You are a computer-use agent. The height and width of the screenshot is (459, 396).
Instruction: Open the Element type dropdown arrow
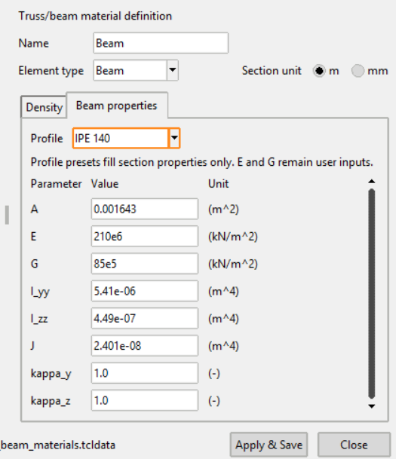[173, 70]
